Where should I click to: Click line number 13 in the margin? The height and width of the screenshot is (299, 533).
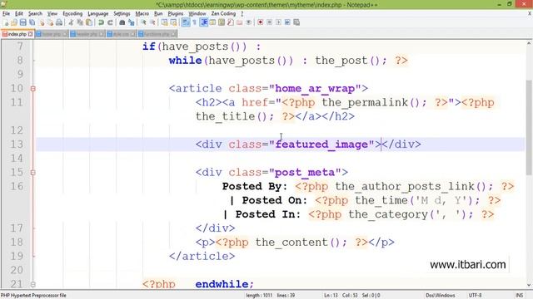[17, 145]
